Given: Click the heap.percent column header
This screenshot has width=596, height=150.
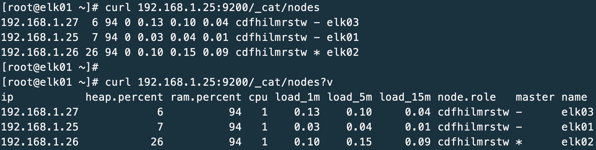Looking at the screenshot, I should click(124, 97).
